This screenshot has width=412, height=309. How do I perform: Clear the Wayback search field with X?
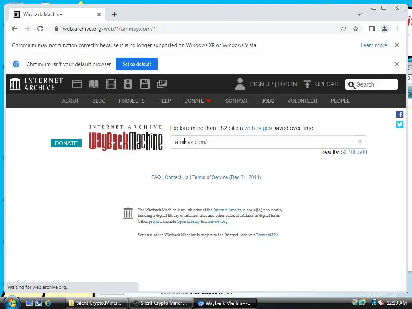pyautogui.click(x=360, y=142)
